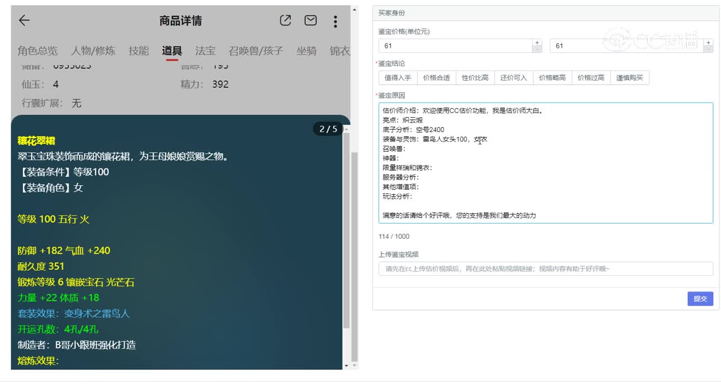Screen dimensions: 721x384
Task: Select the 价格略高 conclusion option
Action: tap(552, 78)
